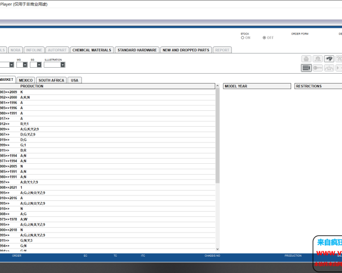Click the scrollbar down arrow
This screenshot has width=342, height=273.
(x=217, y=249)
